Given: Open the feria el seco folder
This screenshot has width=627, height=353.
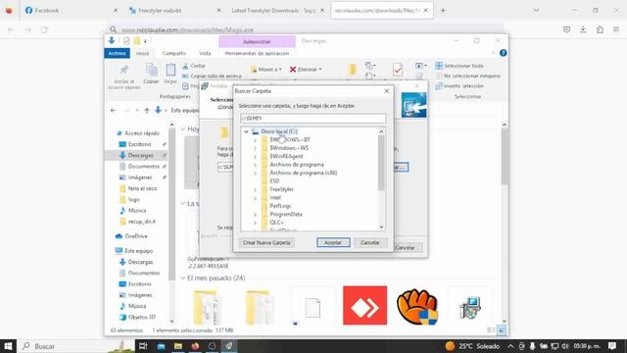Looking at the screenshot, I should tap(142, 188).
